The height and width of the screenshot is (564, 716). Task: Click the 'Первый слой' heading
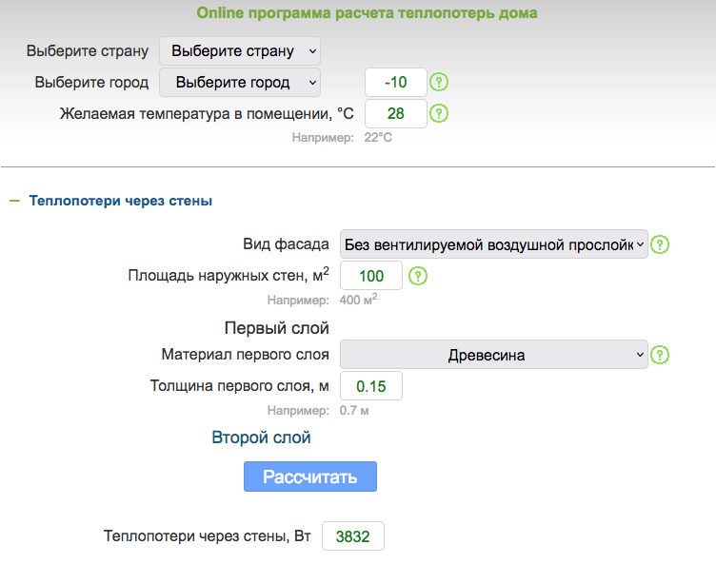pos(277,327)
